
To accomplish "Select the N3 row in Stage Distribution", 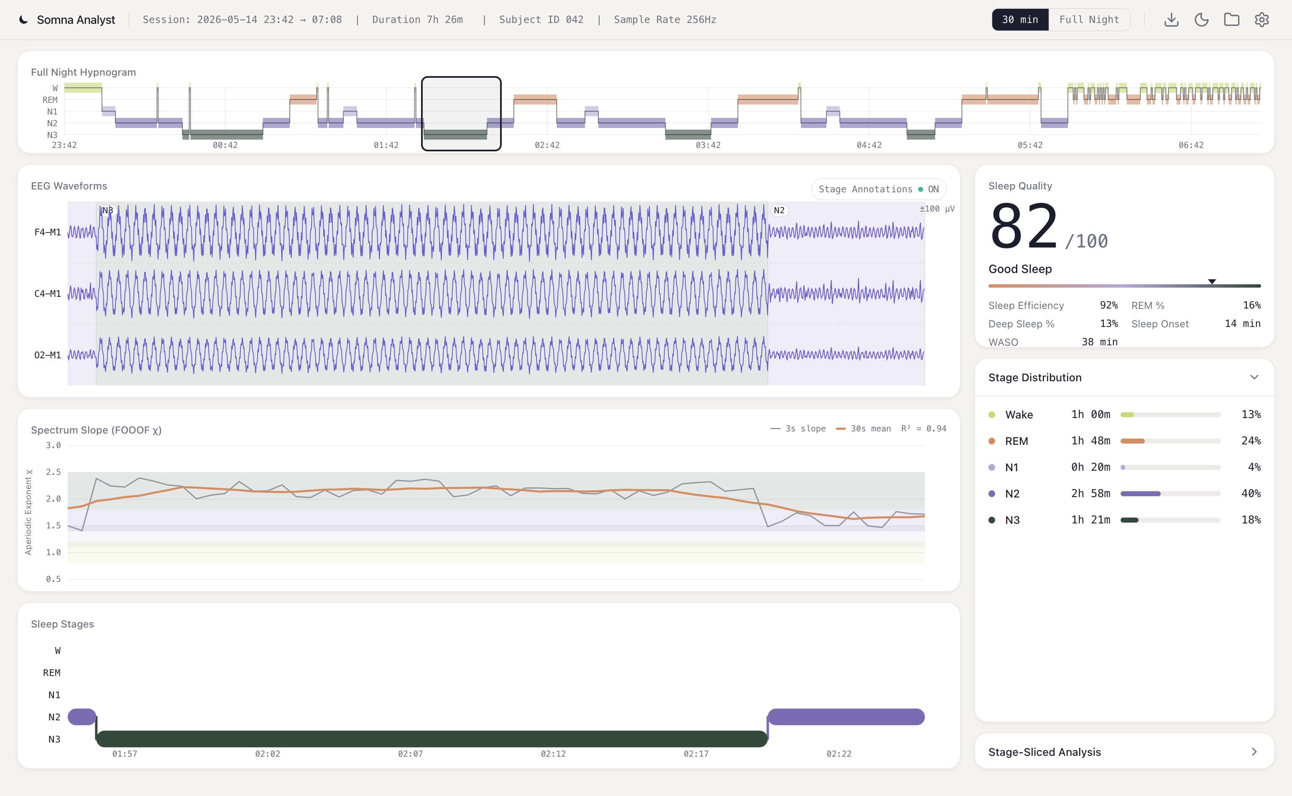I will [x=1124, y=520].
